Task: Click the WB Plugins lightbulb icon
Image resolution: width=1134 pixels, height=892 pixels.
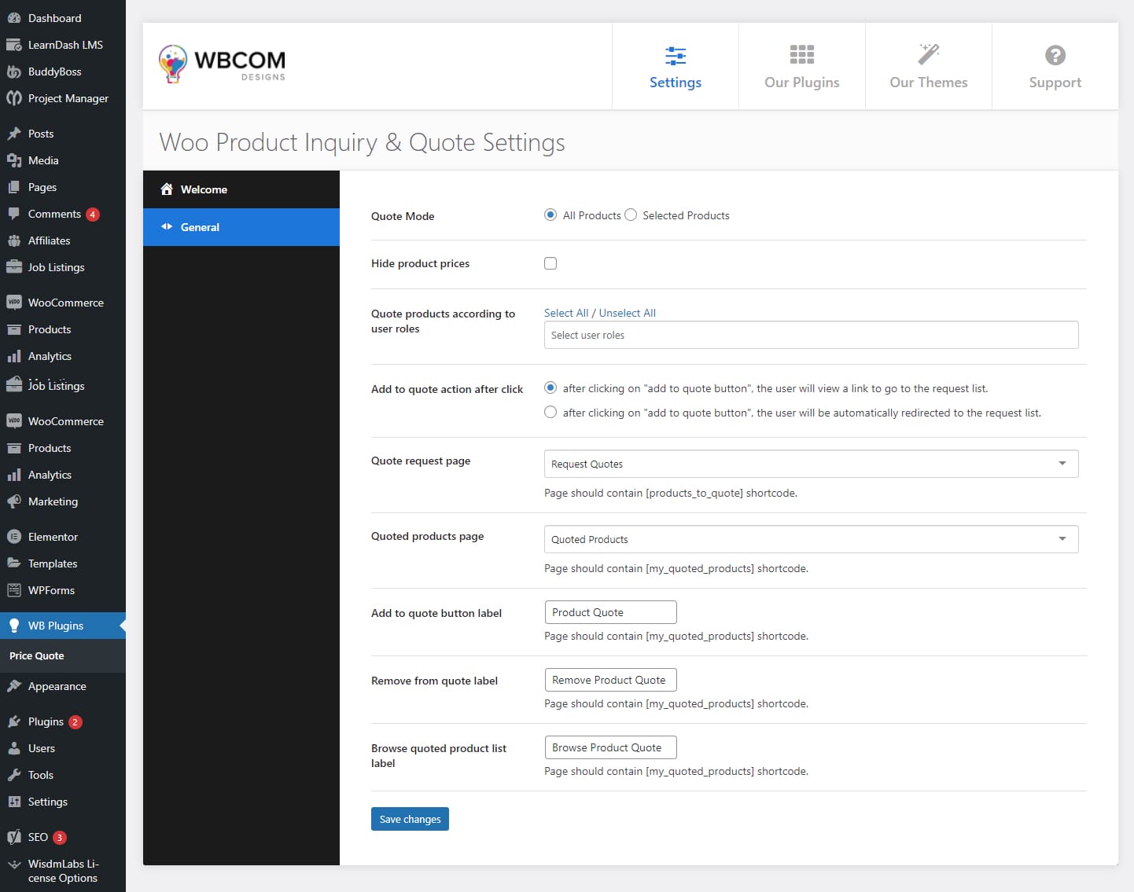Action: click(x=14, y=626)
